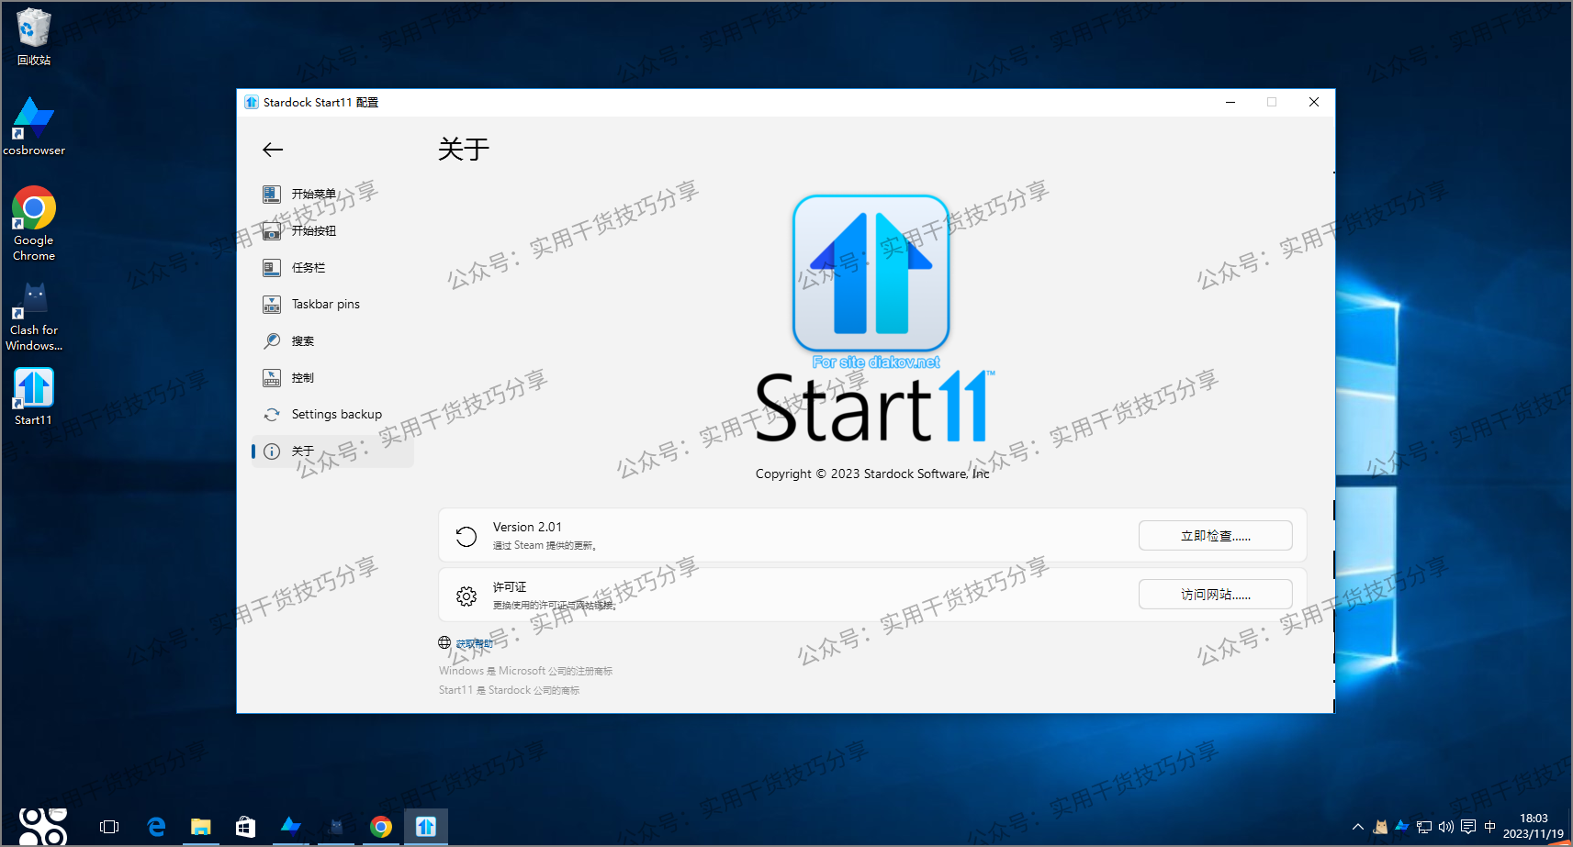This screenshot has width=1573, height=847.
Task: Click the 访问网站 license button
Action: (x=1214, y=593)
